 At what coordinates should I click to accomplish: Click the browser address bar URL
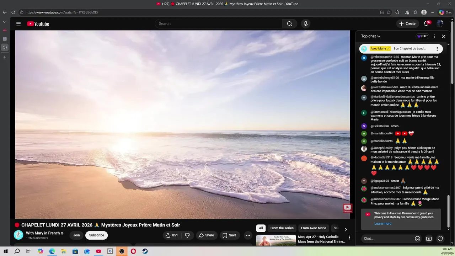[x=62, y=12]
